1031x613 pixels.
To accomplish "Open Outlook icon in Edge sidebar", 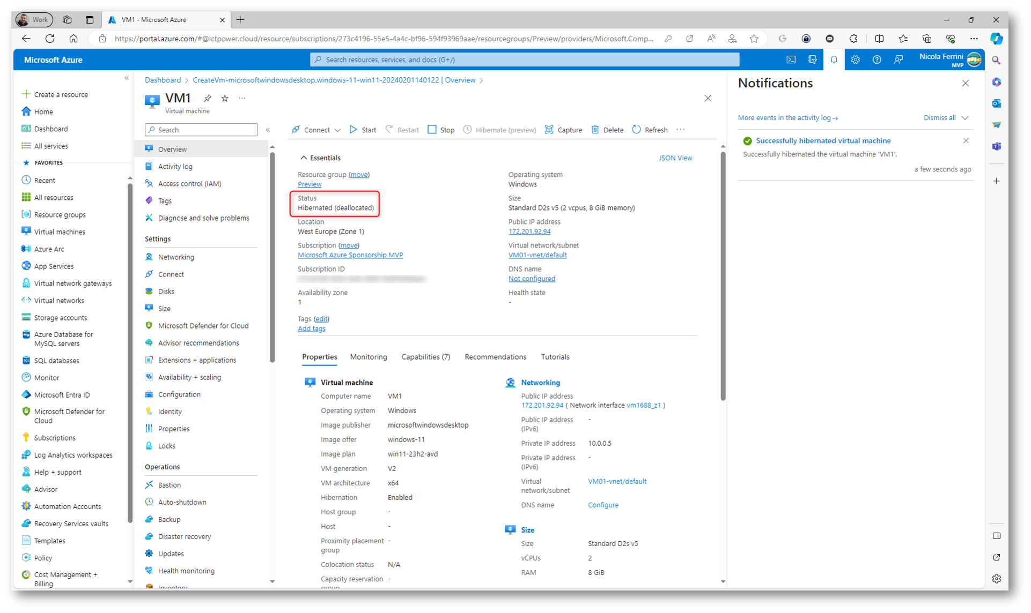I will pyautogui.click(x=997, y=103).
